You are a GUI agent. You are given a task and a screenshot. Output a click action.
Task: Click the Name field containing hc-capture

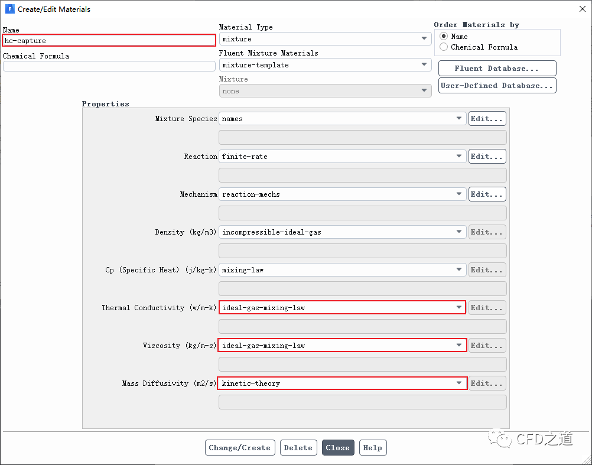pos(109,40)
